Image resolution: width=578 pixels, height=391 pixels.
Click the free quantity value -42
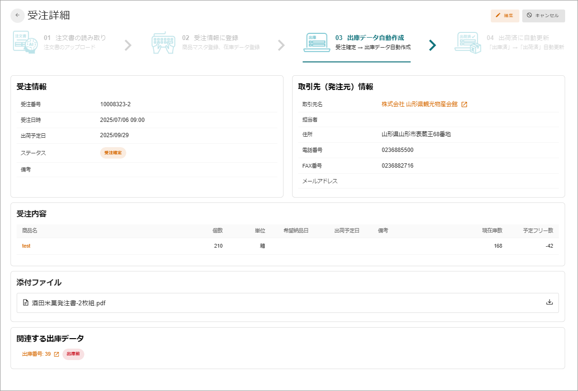[x=549, y=246]
